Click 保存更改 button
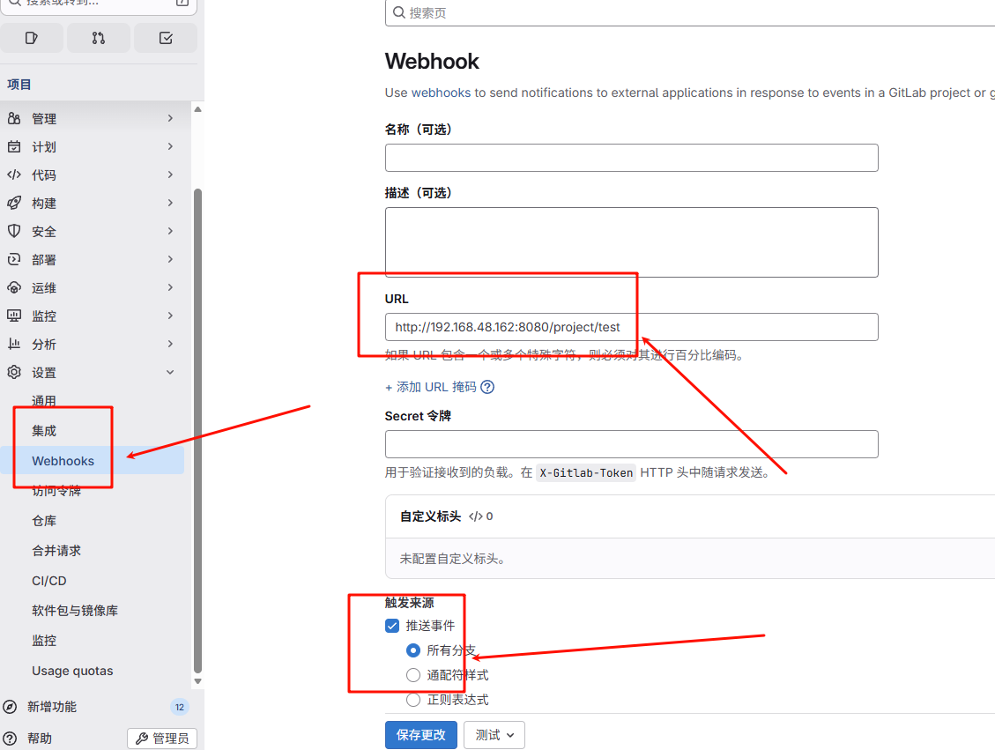This screenshot has width=995, height=750. (420, 735)
